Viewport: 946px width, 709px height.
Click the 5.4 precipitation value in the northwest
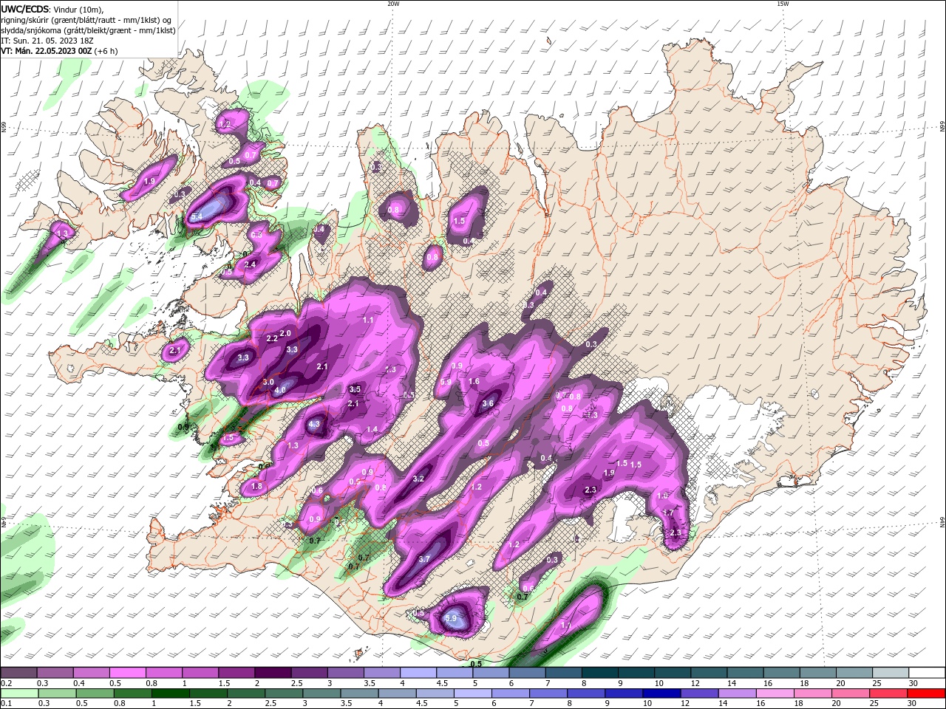coord(197,217)
